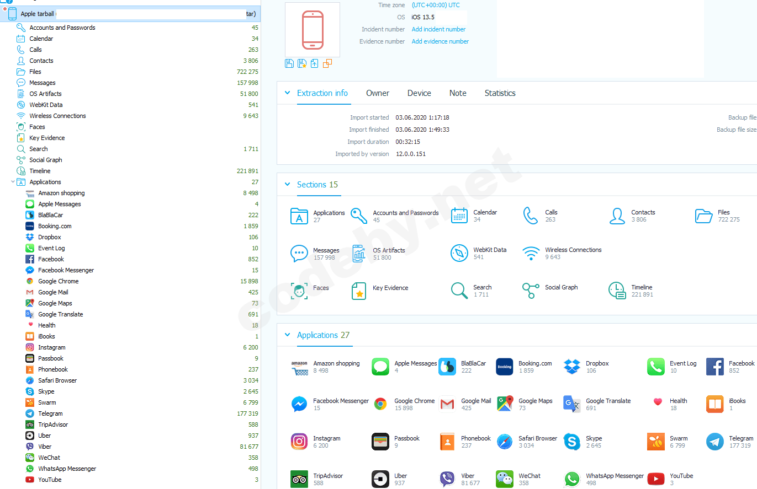The width and height of the screenshot is (757, 489).
Task: Click the orange overlapping squares icon
Action: point(327,63)
